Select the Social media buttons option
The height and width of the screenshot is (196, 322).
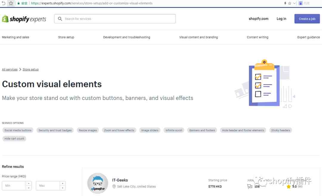click(x=18, y=130)
